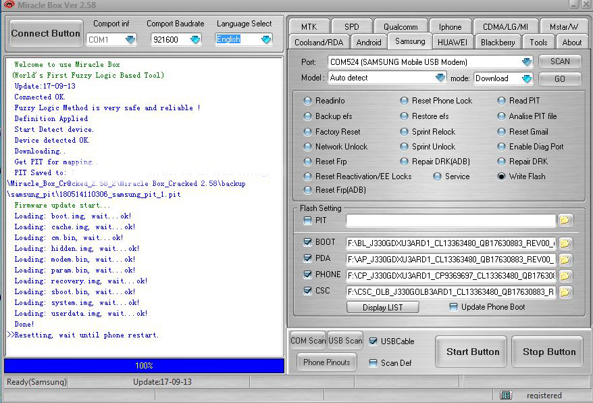Screen dimensions: 593x403
Task: Tick the Update Phone Boot checkbox
Action: [453, 307]
